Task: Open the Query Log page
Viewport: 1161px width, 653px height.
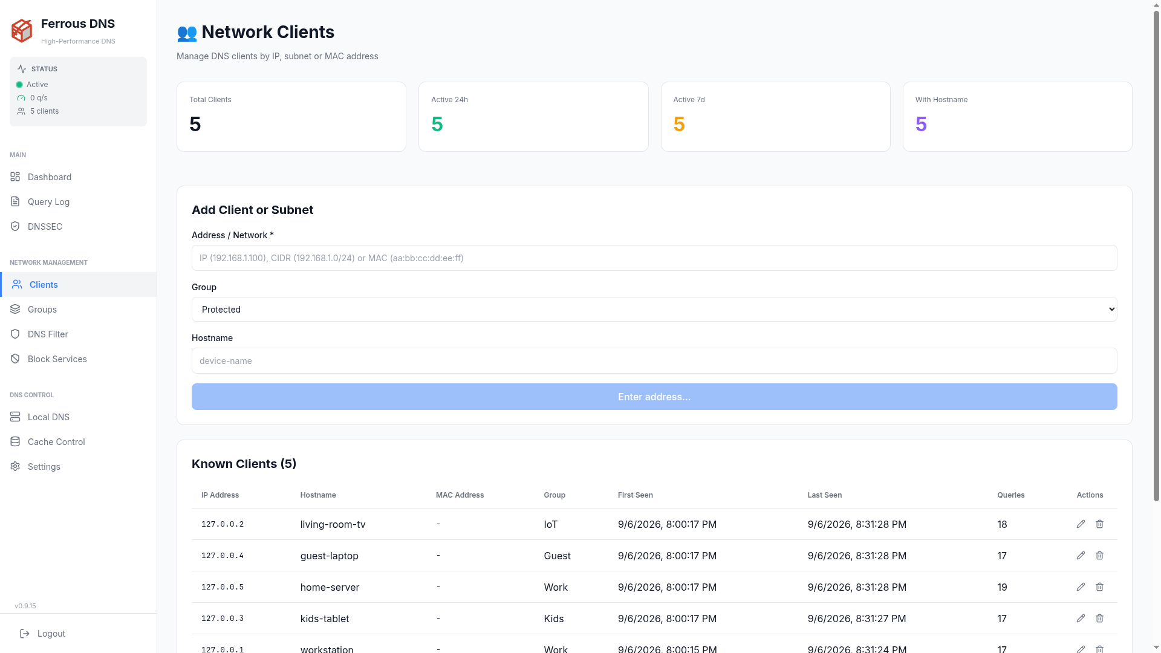Action: [x=78, y=202]
